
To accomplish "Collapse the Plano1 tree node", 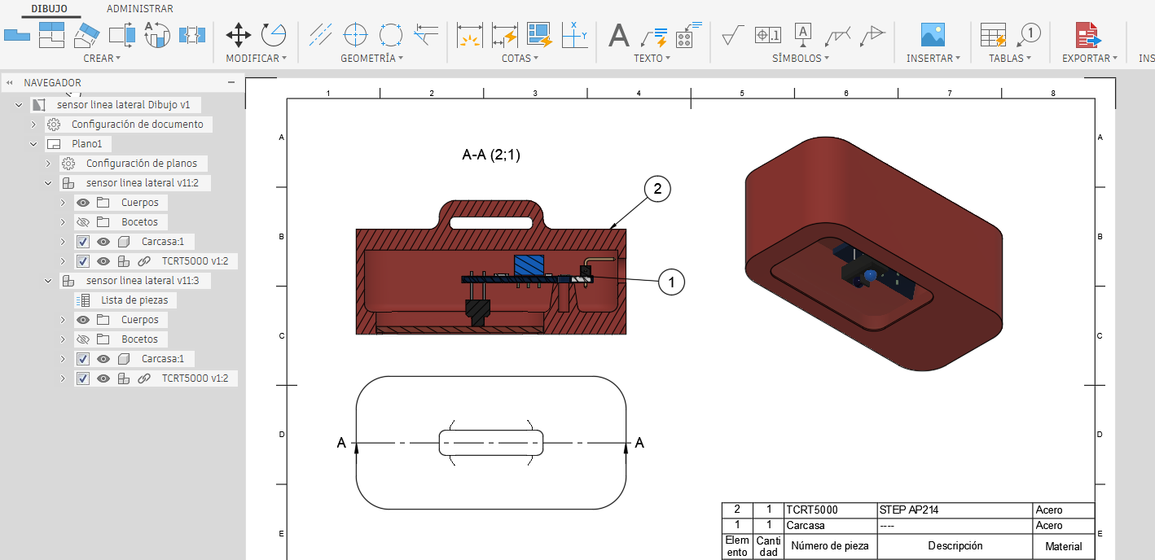I will click(33, 144).
